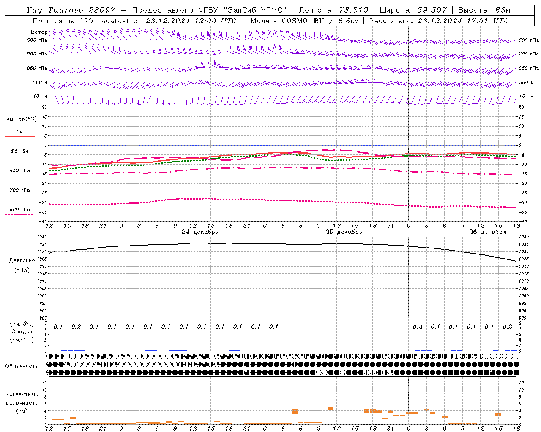Click the (гПа) unit label under Давление
541x432 pixels.
tap(22, 270)
